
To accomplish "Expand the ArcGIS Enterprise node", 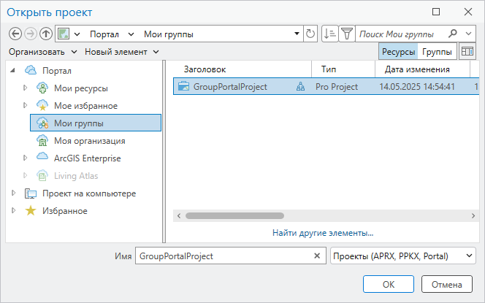I will [x=26, y=158].
